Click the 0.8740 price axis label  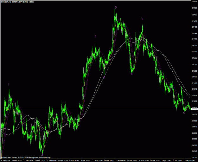click(x=195, y=151)
